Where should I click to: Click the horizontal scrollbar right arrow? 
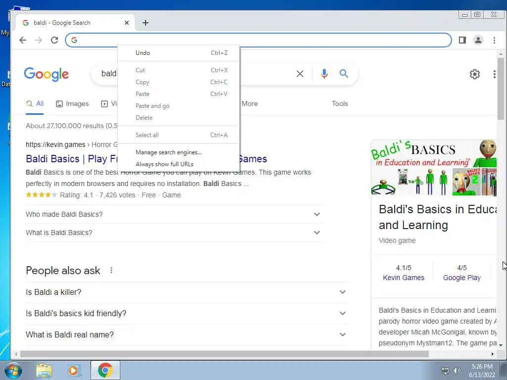pos(493,354)
